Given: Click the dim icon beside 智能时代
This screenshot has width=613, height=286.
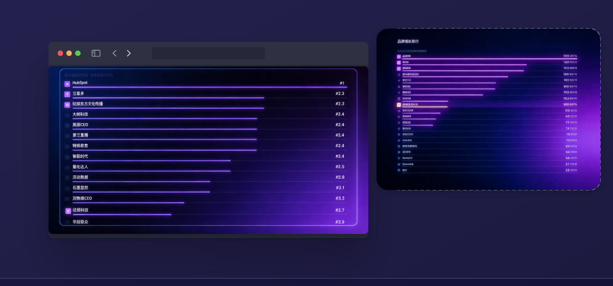Looking at the screenshot, I should point(67,157).
